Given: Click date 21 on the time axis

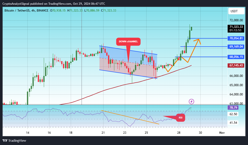Looking at the screenshot, I should [103, 133].
